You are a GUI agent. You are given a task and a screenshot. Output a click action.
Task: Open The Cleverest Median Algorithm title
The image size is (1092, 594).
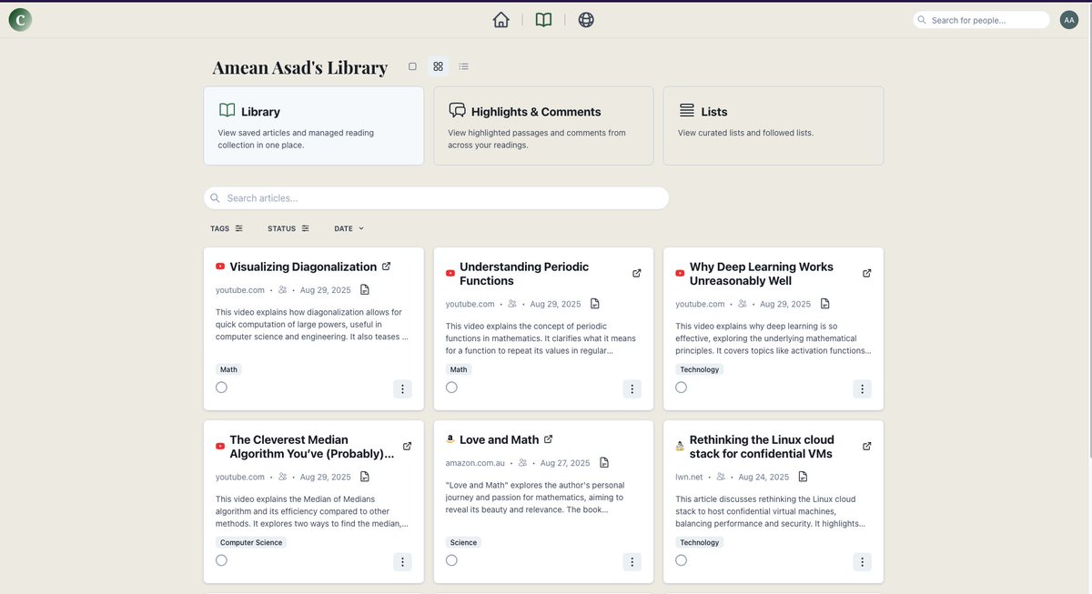(312, 447)
